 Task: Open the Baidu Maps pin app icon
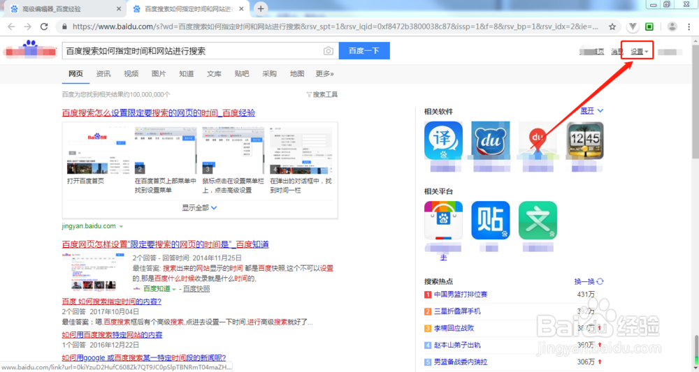(x=538, y=140)
